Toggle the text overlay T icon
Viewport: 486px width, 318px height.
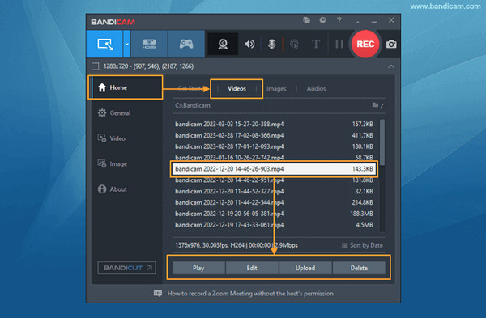[x=316, y=44]
